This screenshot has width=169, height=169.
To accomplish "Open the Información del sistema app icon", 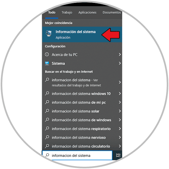I will (x=48, y=33).
